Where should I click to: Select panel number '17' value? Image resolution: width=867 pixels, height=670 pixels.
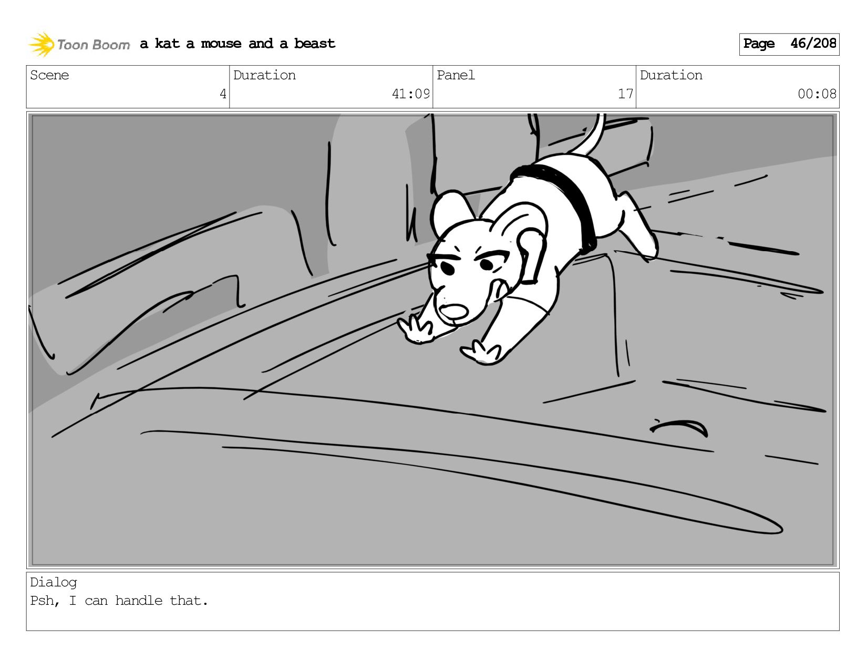(x=625, y=94)
